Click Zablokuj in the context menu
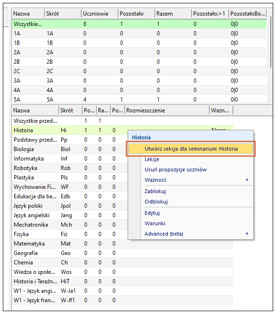 click(191, 191)
